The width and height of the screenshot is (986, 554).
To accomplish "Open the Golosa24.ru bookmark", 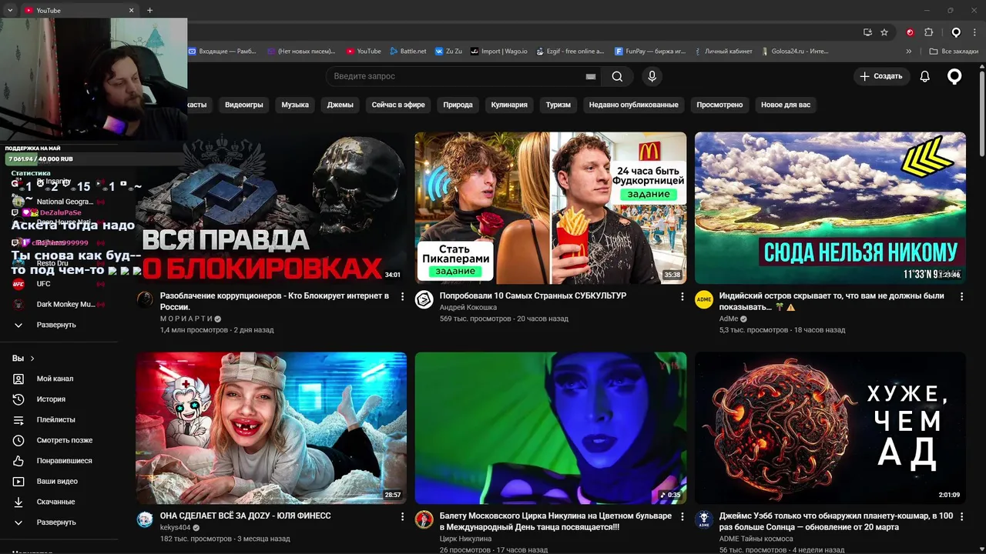I will coord(794,51).
